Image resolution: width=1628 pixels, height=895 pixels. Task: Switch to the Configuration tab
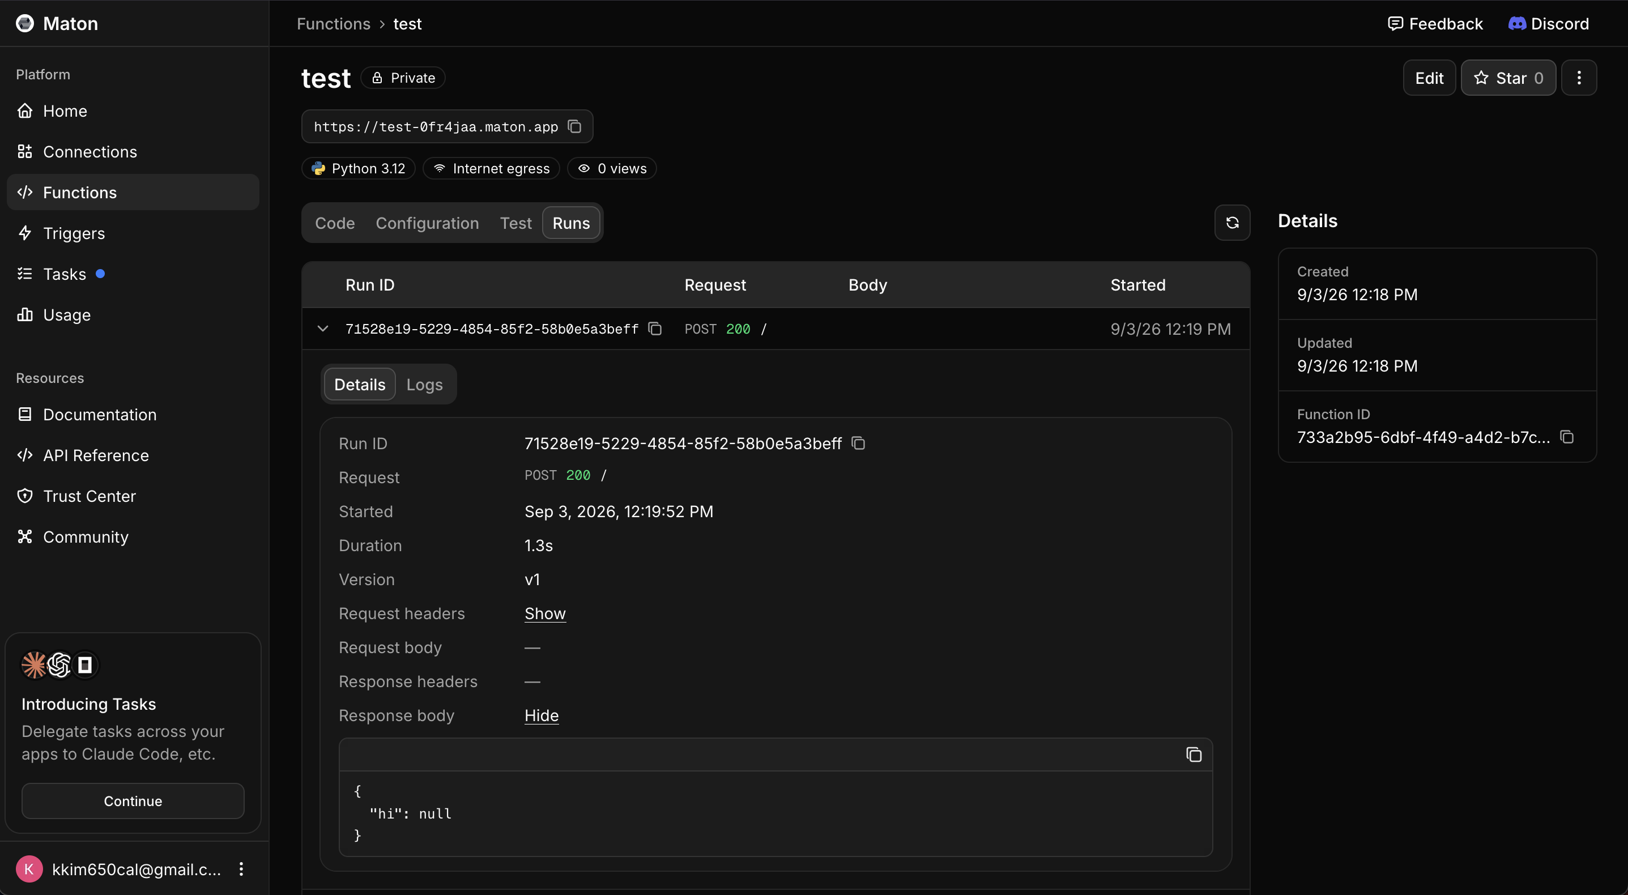click(x=427, y=223)
